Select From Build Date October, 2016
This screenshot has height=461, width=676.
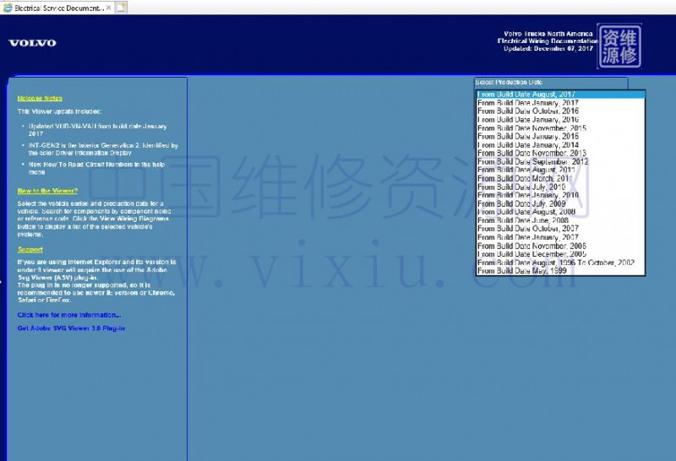(560, 111)
